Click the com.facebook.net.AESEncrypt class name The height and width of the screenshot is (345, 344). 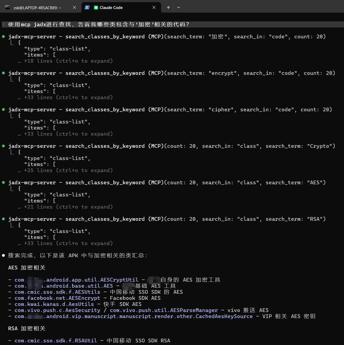coord(57,298)
